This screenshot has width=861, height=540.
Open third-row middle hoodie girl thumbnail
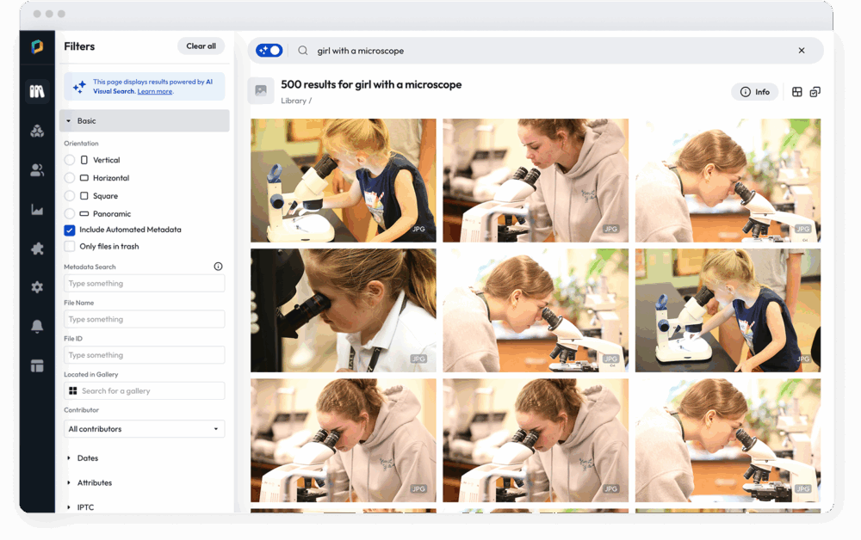pyautogui.click(x=536, y=440)
